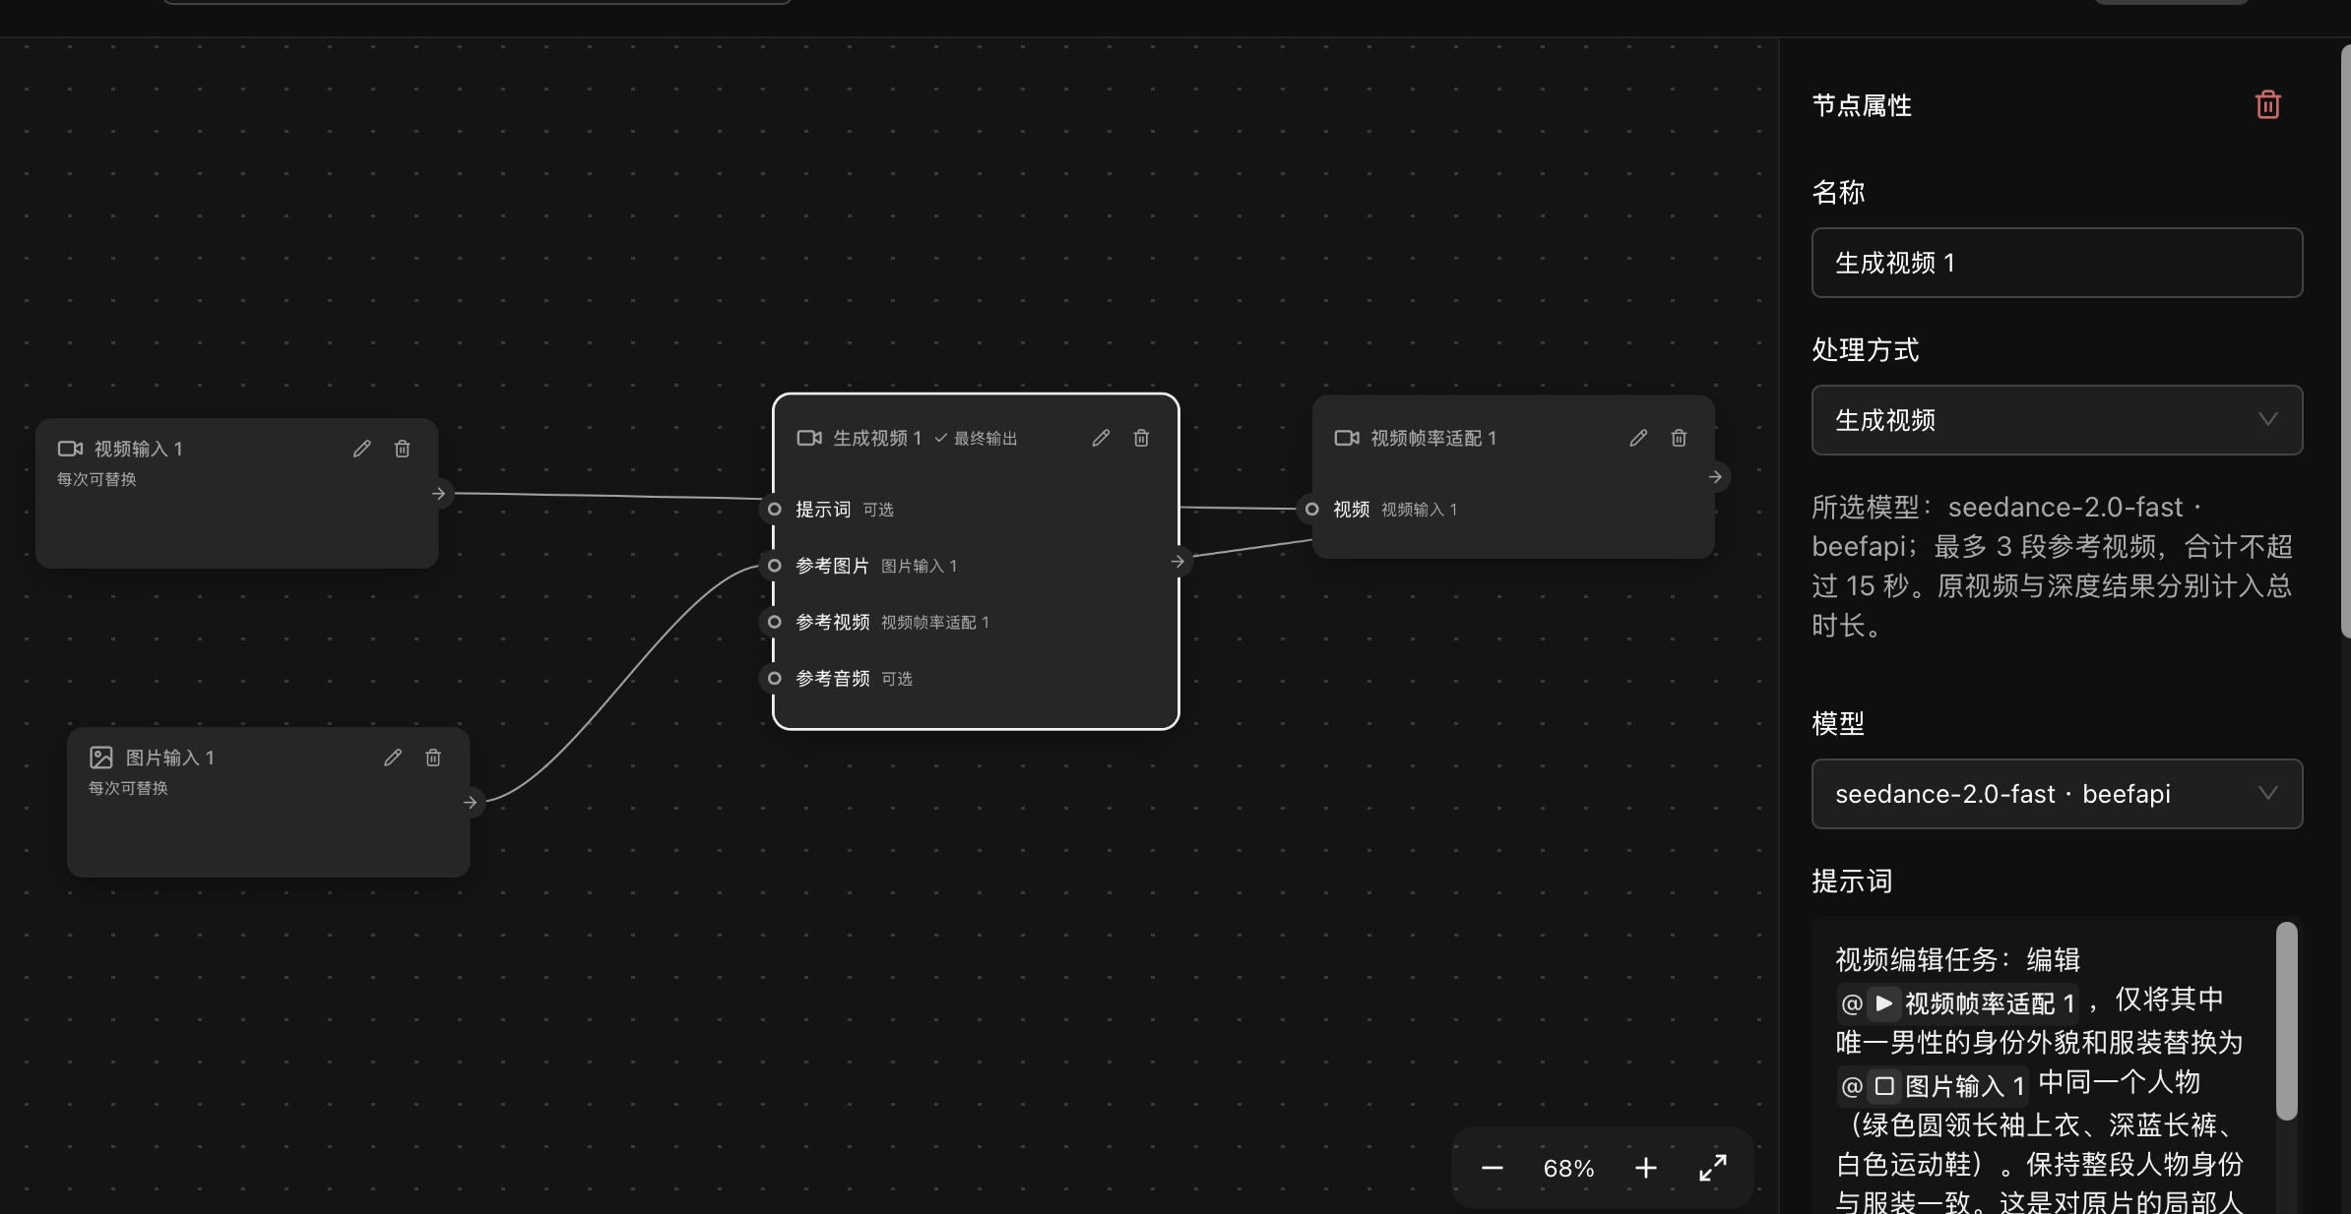Image resolution: width=2351 pixels, height=1214 pixels.
Task: Click the camera icon on 视频输入 1 node
Action: click(x=70, y=449)
